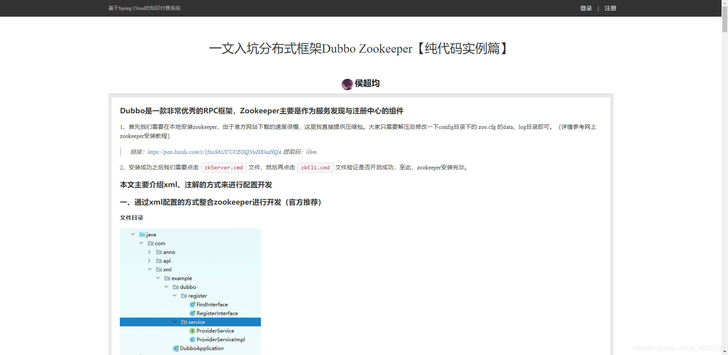The image size is (728, 355).
Task: Open the pan.baidu.com download link
Action: (214, 152)
